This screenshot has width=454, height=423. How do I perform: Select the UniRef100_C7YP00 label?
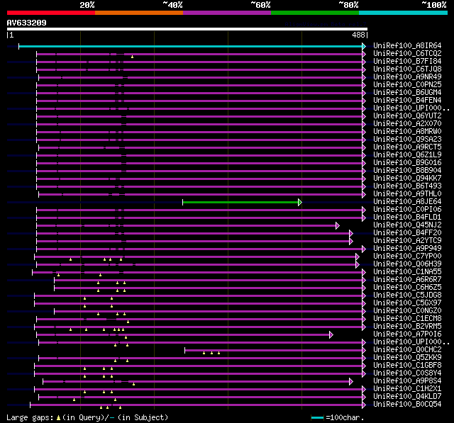click(407, 256)
